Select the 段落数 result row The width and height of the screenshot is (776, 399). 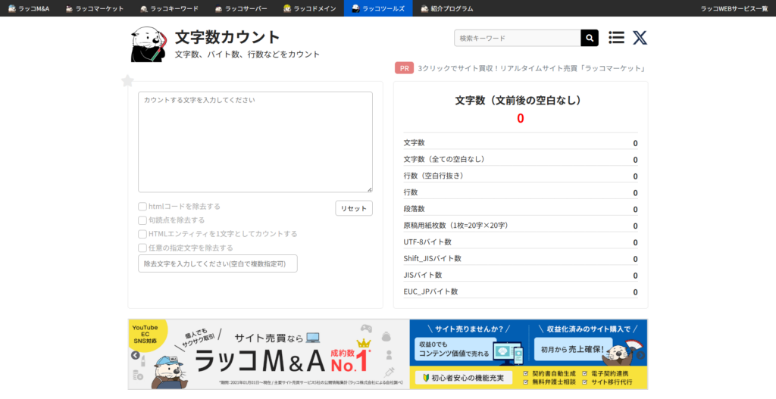pyautogui.click(x=521, y=209)
